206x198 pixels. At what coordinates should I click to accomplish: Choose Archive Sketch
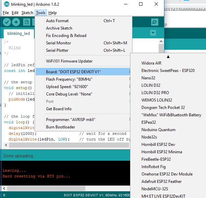click(84, 28)
